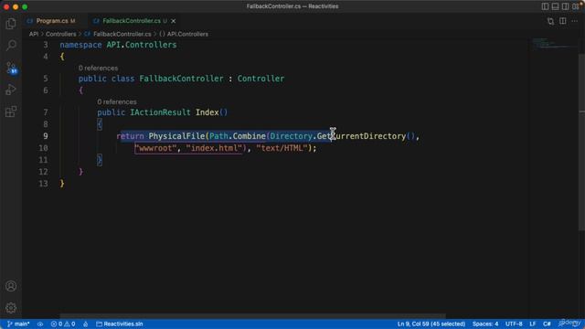Click line number 5 in gutter
This screenshot has width=585, height=329.
pos(46,79)
